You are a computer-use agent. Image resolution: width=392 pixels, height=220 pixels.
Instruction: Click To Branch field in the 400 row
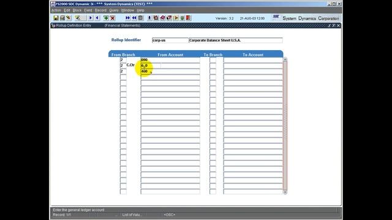coord(213,71)
